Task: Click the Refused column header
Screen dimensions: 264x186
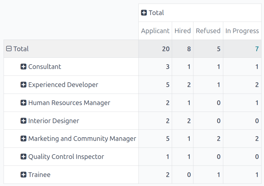Action: [x=208, y=31]
